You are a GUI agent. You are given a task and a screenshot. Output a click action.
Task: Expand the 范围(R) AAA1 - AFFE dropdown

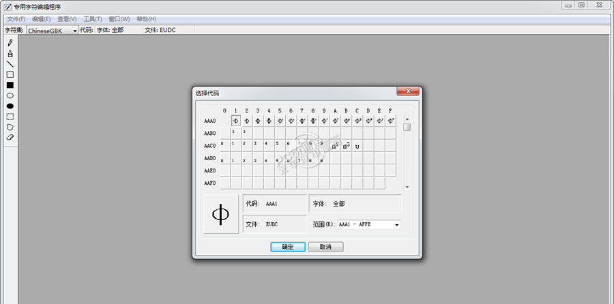(396, 225)
